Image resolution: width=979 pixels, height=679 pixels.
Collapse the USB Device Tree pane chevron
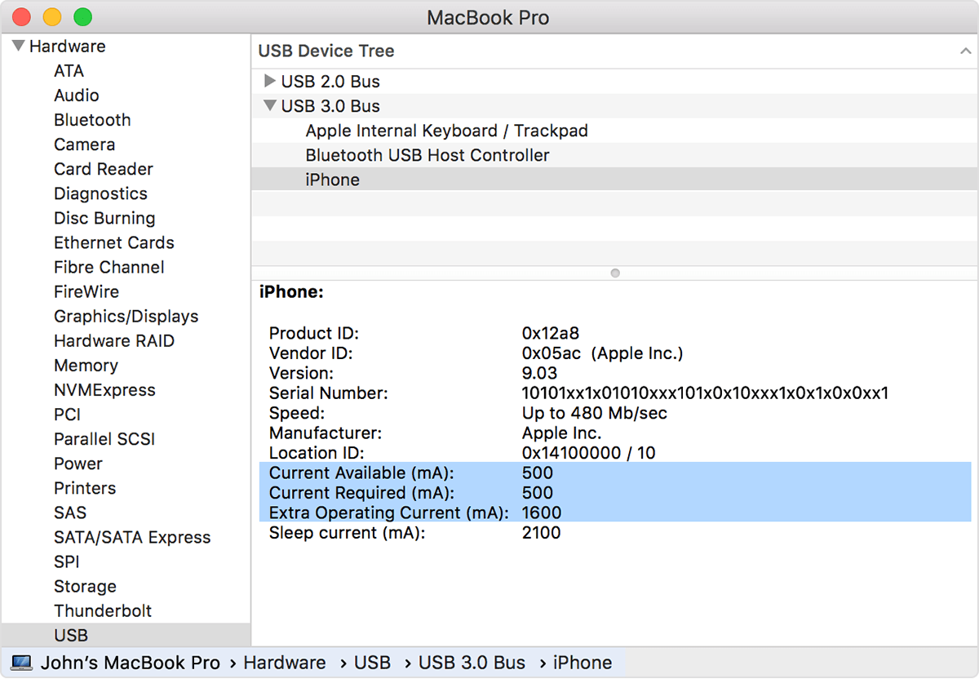[x=966, y=51]
